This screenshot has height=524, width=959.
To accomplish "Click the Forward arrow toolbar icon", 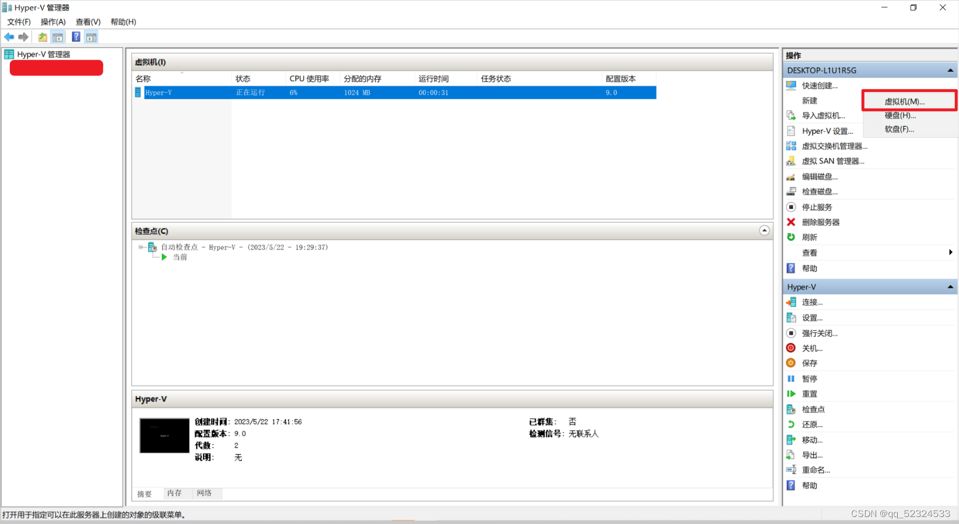I will coord(23,37).
